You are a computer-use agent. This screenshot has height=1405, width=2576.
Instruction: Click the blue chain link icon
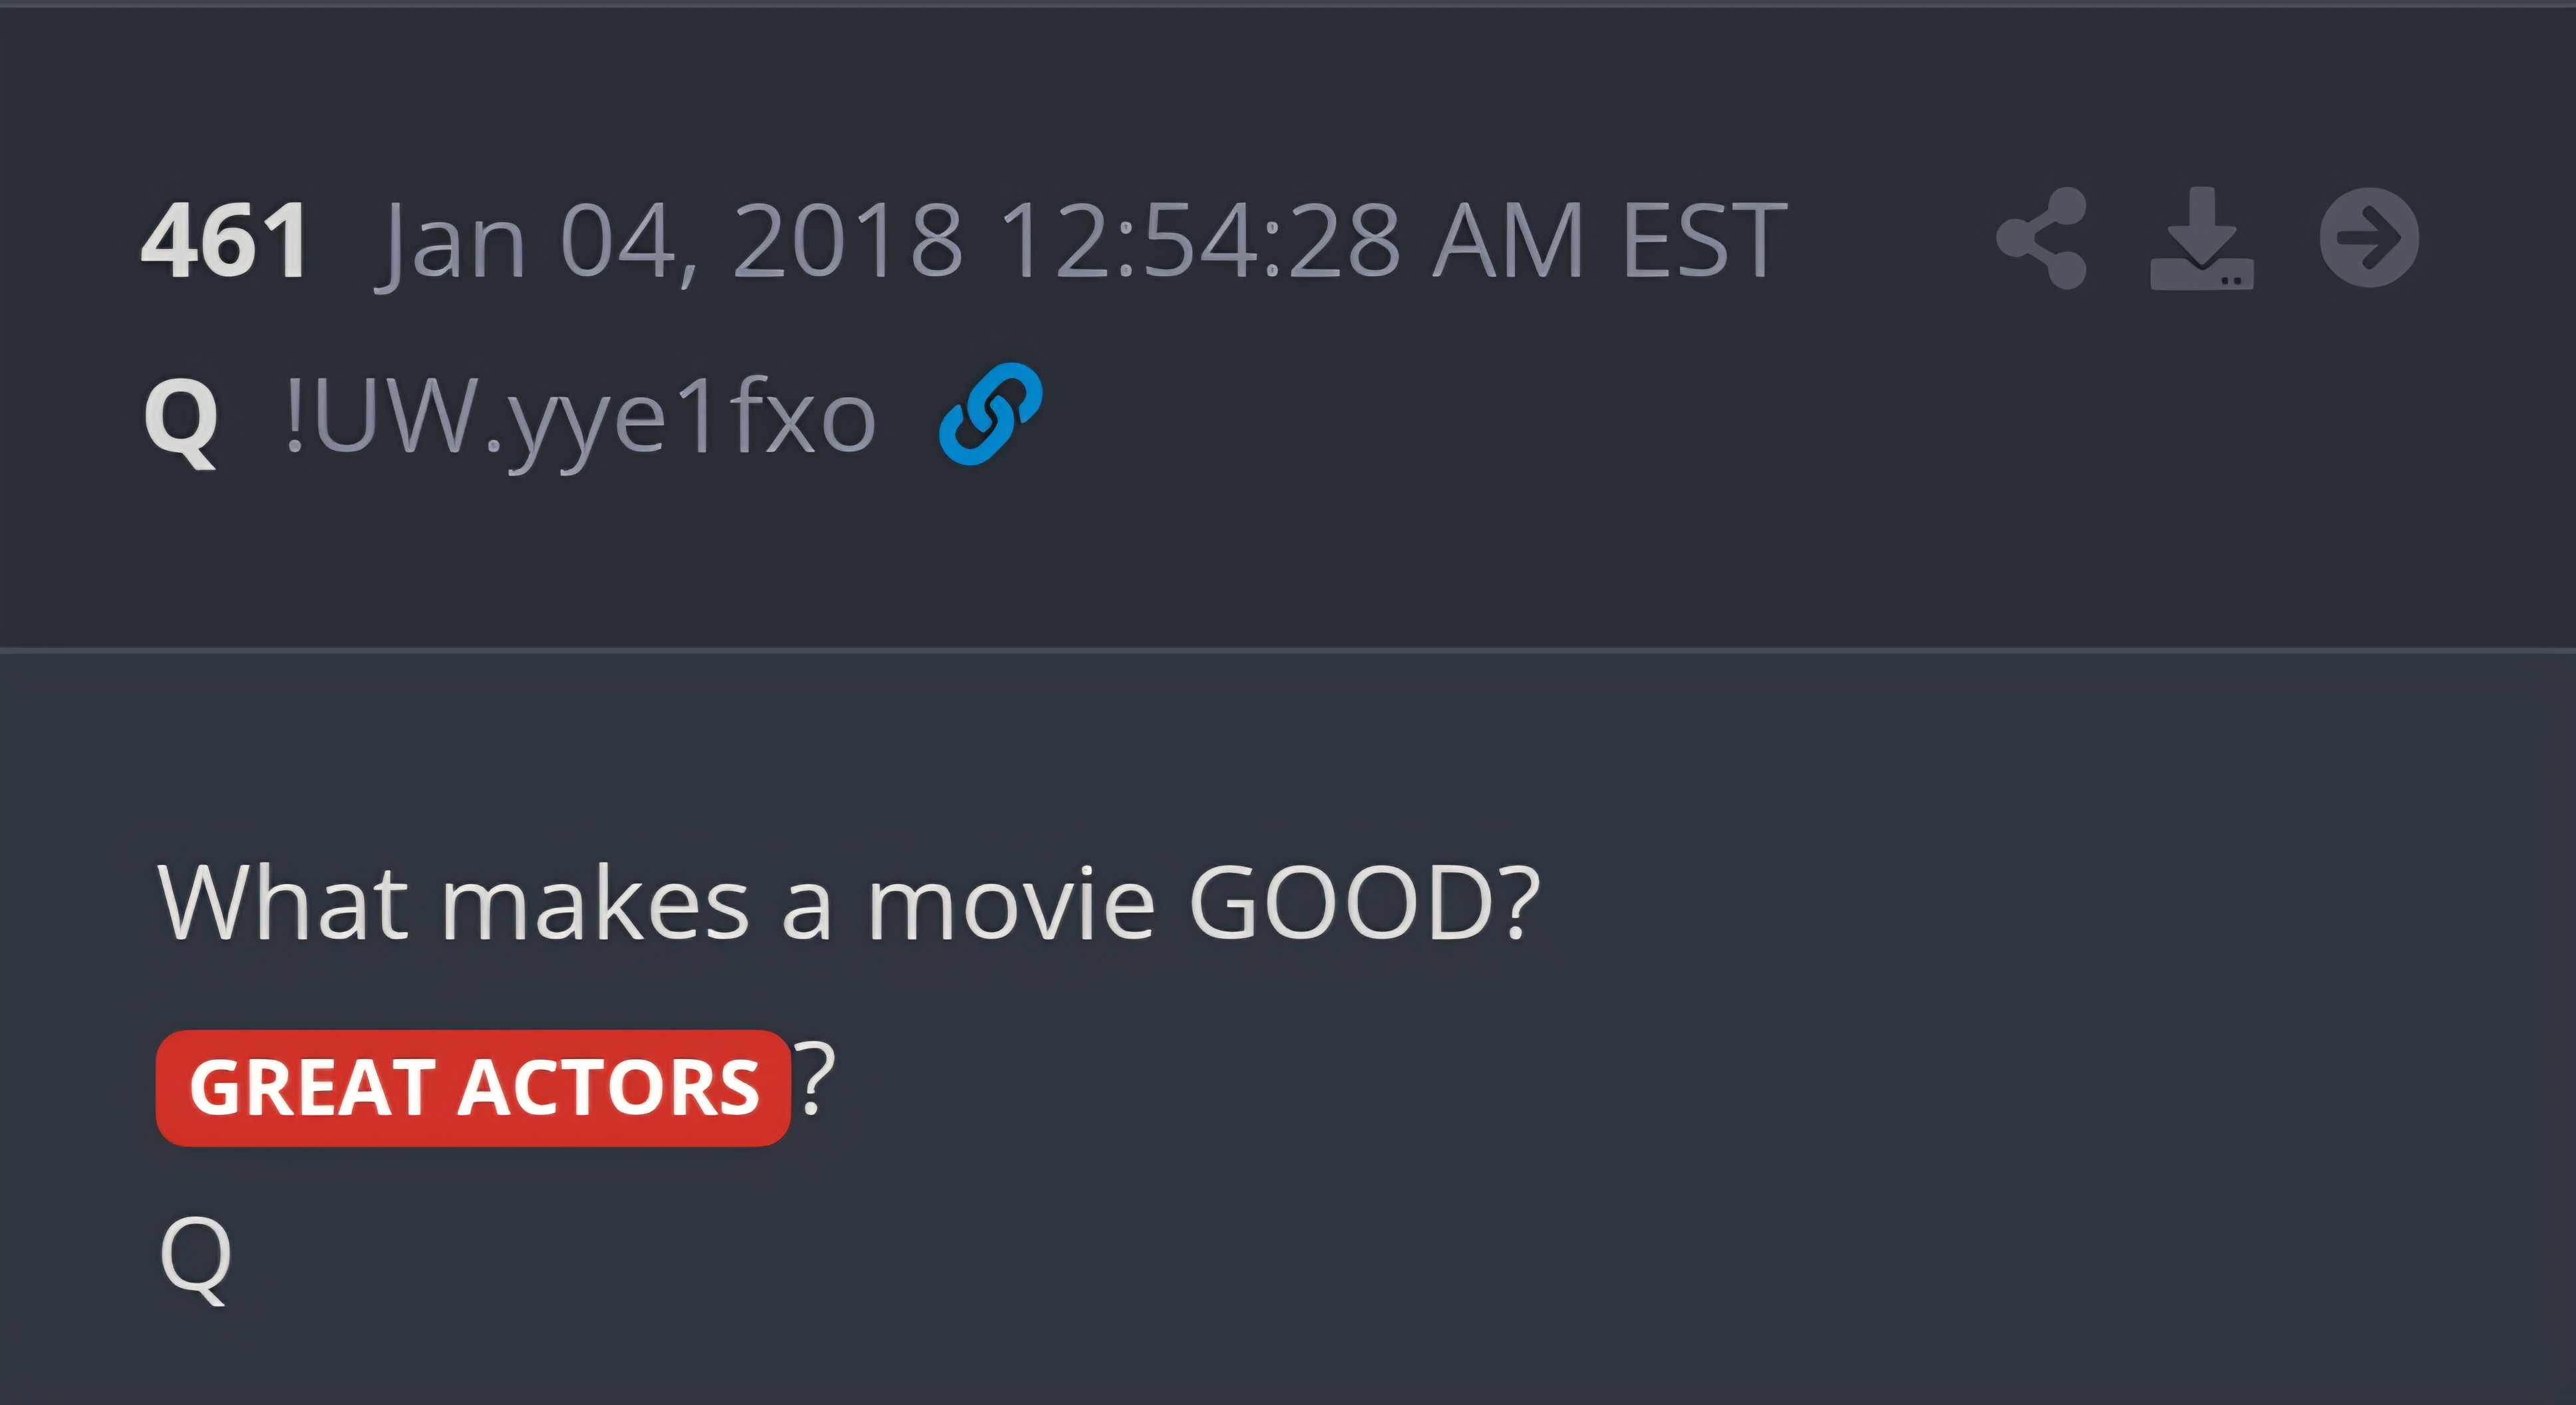point(990,414)
